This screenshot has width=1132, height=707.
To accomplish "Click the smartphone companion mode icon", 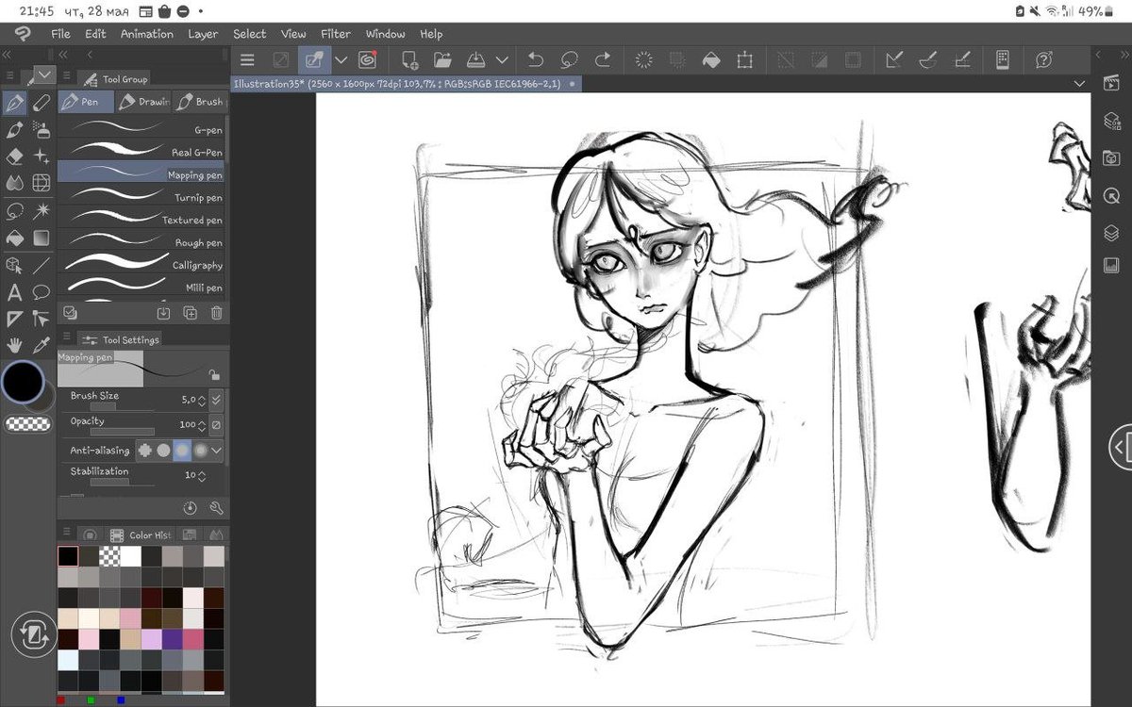I will [x=1003, y=60].
